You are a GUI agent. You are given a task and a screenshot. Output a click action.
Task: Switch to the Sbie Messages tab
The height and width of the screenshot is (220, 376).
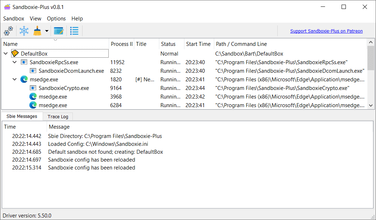[22, 116]
